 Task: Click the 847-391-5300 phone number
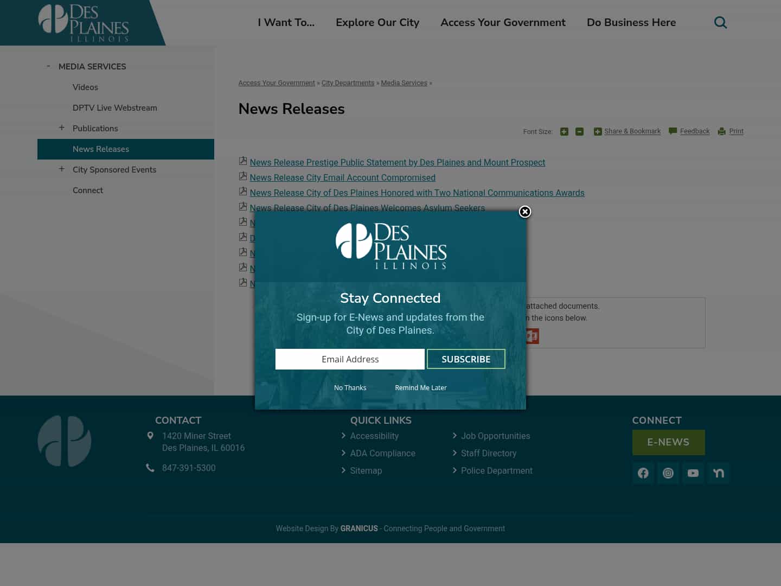click(x=189, y=468)
